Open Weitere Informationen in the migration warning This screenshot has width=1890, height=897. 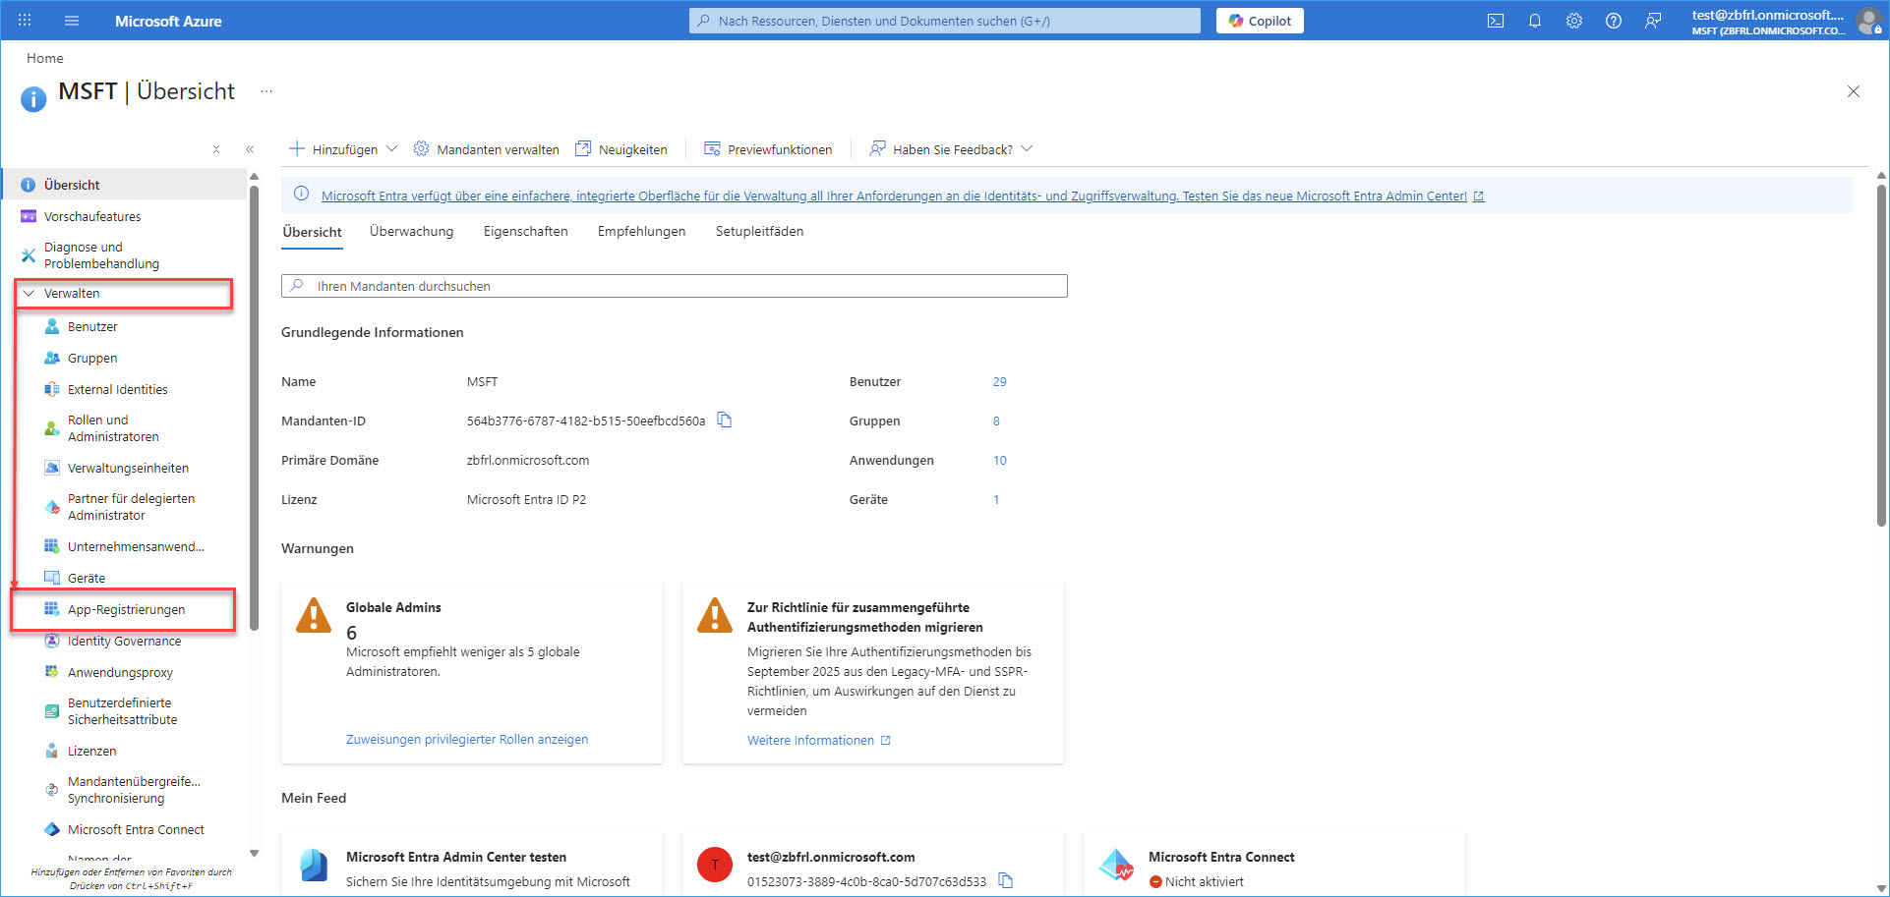810,739
